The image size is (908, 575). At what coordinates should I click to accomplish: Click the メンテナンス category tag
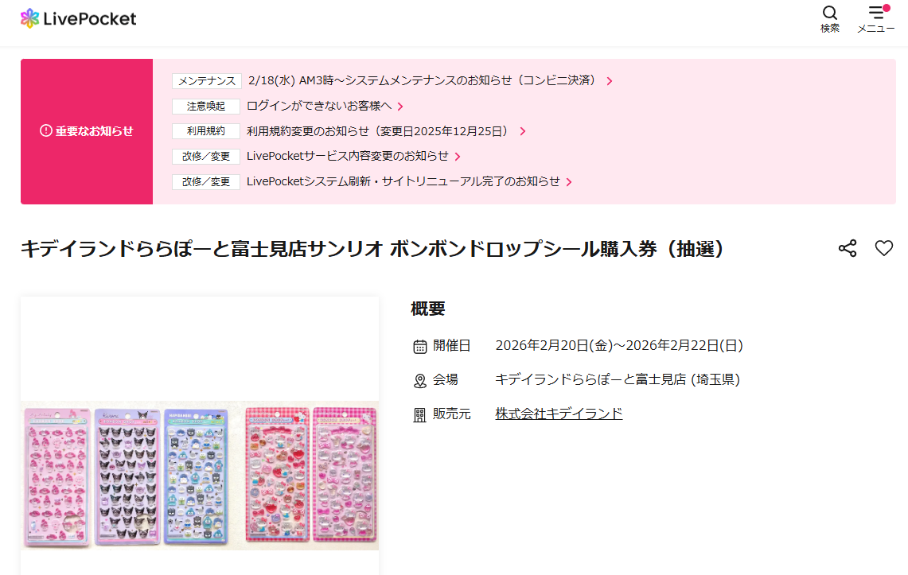(206, 81)
